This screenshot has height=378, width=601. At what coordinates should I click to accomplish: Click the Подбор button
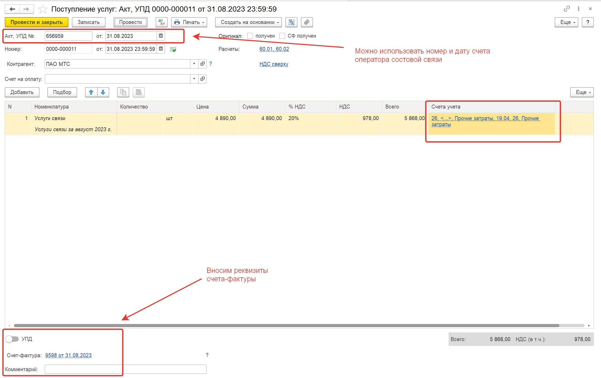[62, 92]
